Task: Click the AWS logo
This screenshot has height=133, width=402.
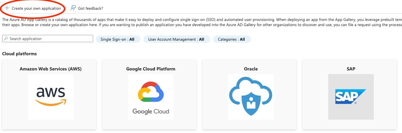Action: [x=51, y=97]
